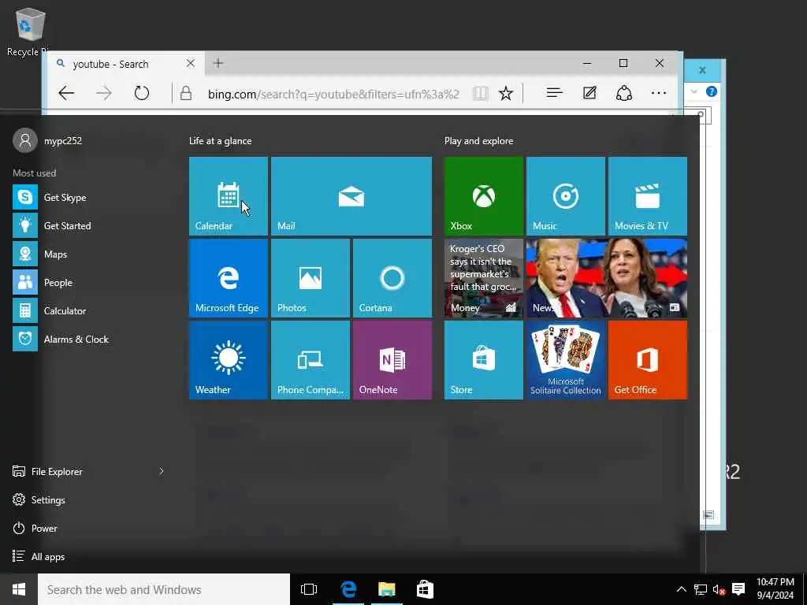The width and height of the screenshot is (807, 605).
Task: Expand File Explorer jump list arrow
Action: tap(161, 471)
